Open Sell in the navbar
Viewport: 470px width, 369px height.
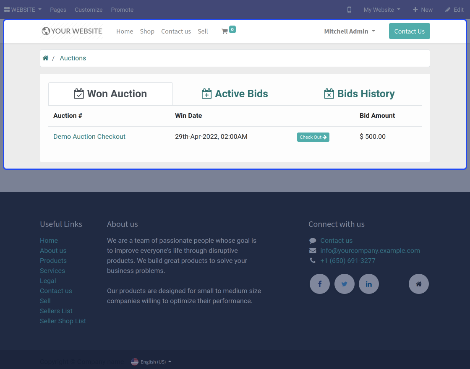coord(203,31)
